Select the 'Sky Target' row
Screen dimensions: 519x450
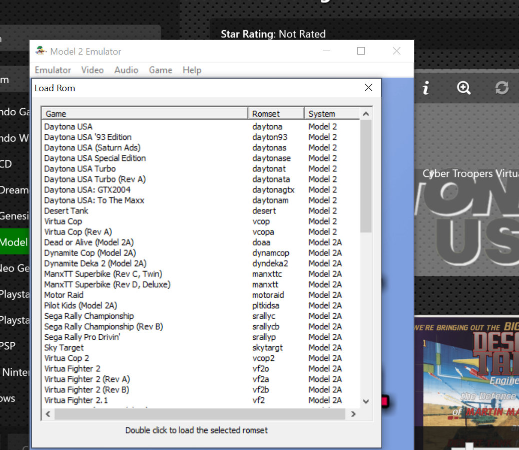pyautogui.click(x=201, y=348)
